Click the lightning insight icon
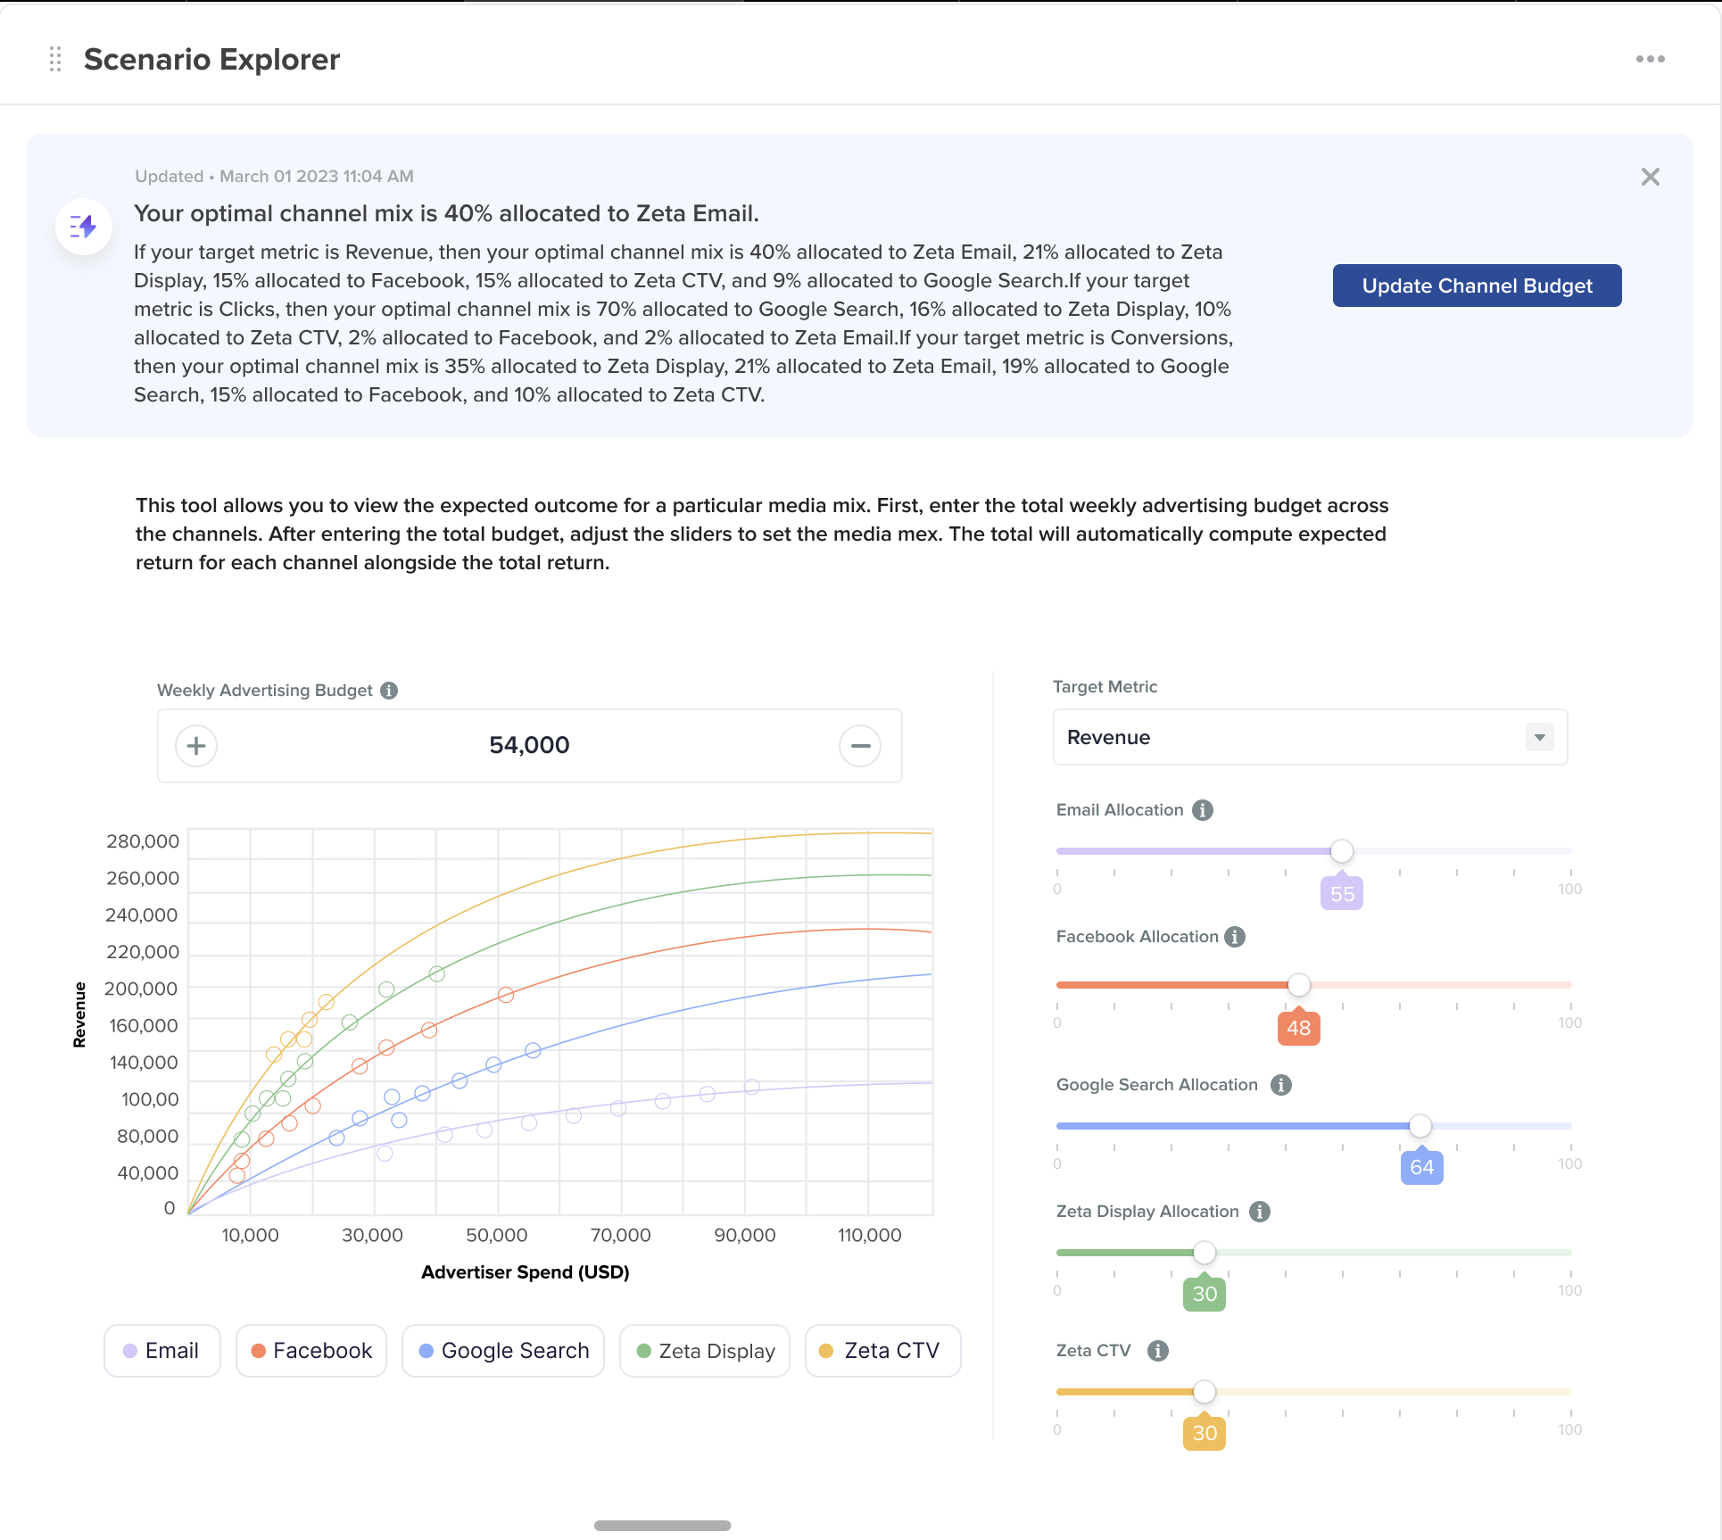1722x1540 pixels. click(84, 227)
